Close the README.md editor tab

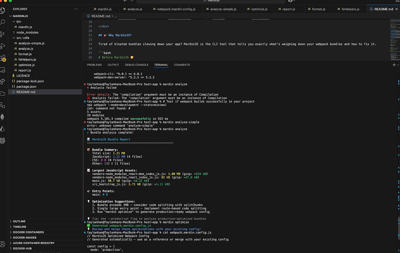396,9
